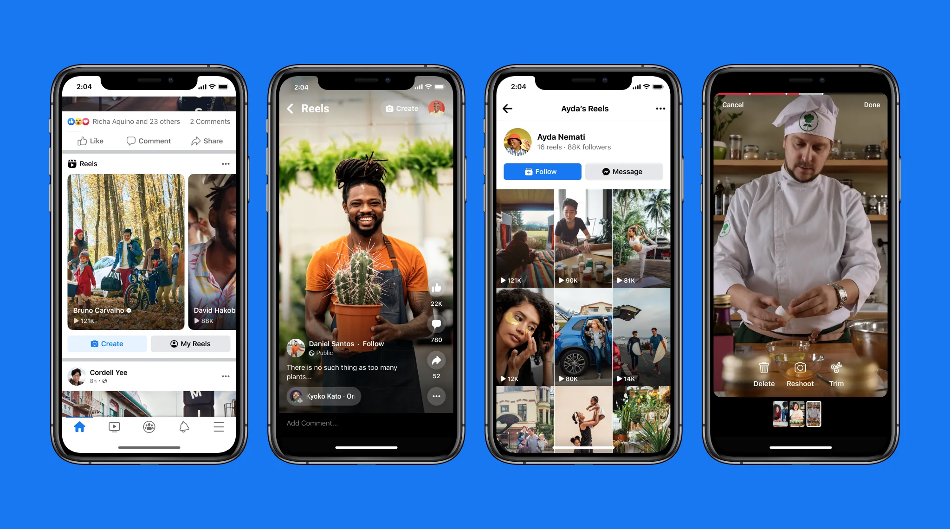This screenshot has width=950, height=529.
Task: Select the Video tab in navigation bar
Action: [x=114, y=427]
